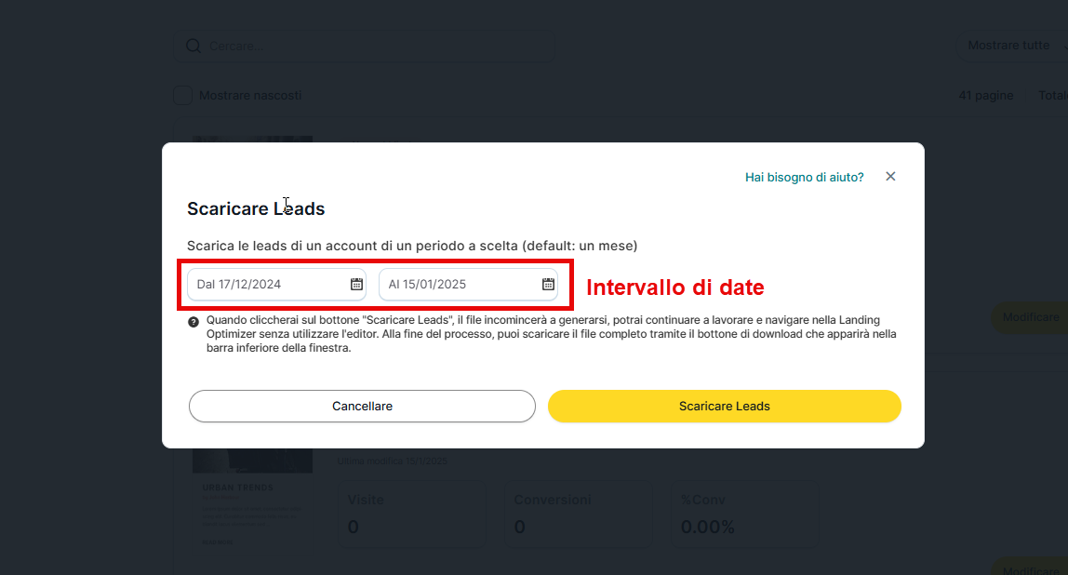Click the Modificare button at the bottom edge
This screenshot has width=1068, height=575.
coord(1030,568)
